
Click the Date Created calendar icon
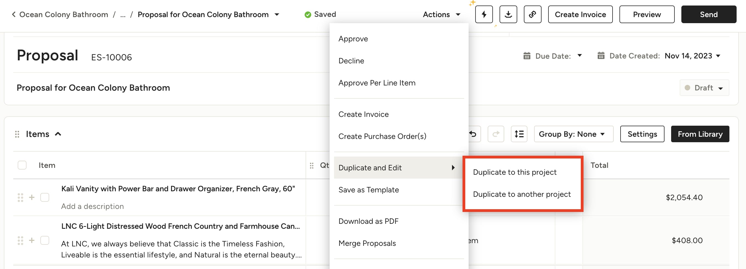tap(601, 56)
